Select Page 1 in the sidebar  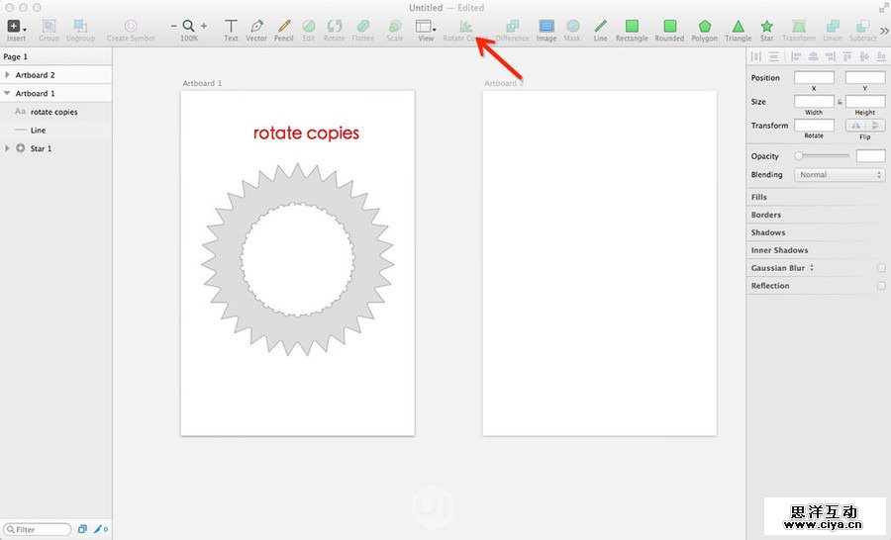[55, 56]
